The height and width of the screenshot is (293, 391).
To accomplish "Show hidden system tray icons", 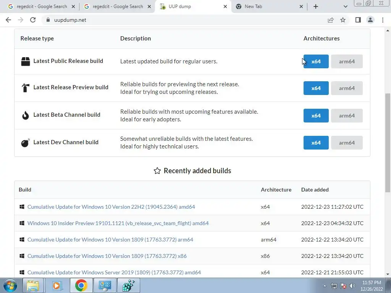I will (x=325, y=286).
